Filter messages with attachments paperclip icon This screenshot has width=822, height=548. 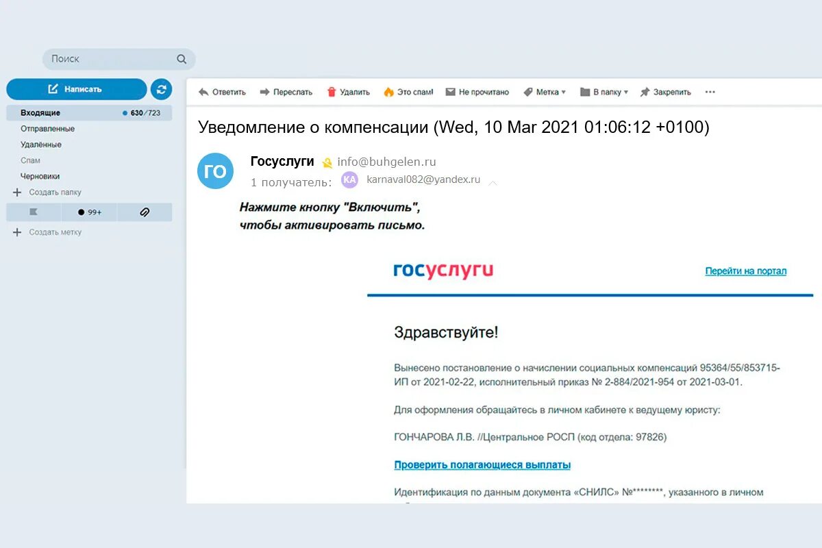[x=145, y=212]
